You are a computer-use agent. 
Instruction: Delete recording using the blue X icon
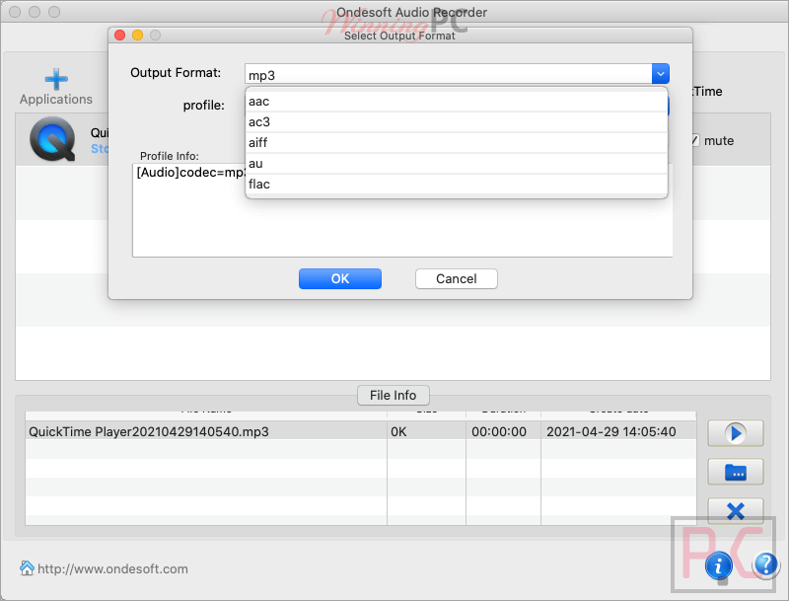[735, 511]
